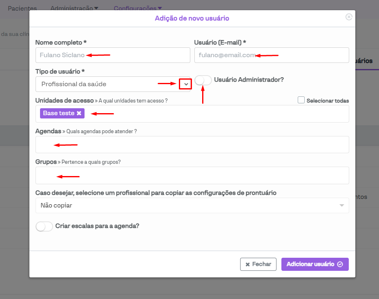
Task: Enable the Usuário Administrador switch
Action: click(203, 80)
